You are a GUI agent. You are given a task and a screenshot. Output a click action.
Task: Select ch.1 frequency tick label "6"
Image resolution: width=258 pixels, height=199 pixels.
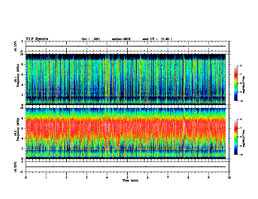(x=23, y=74)
